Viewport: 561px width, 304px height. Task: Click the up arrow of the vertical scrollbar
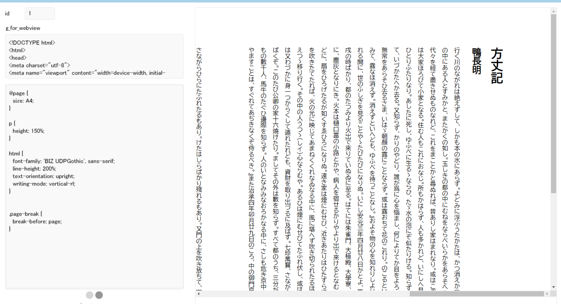[554, 11]
